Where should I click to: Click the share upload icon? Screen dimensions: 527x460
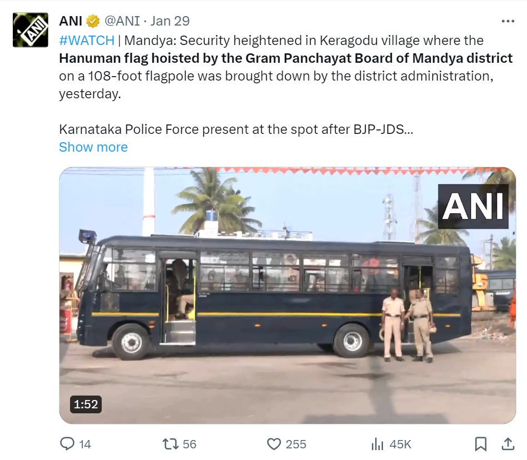(x=508, y=444)
